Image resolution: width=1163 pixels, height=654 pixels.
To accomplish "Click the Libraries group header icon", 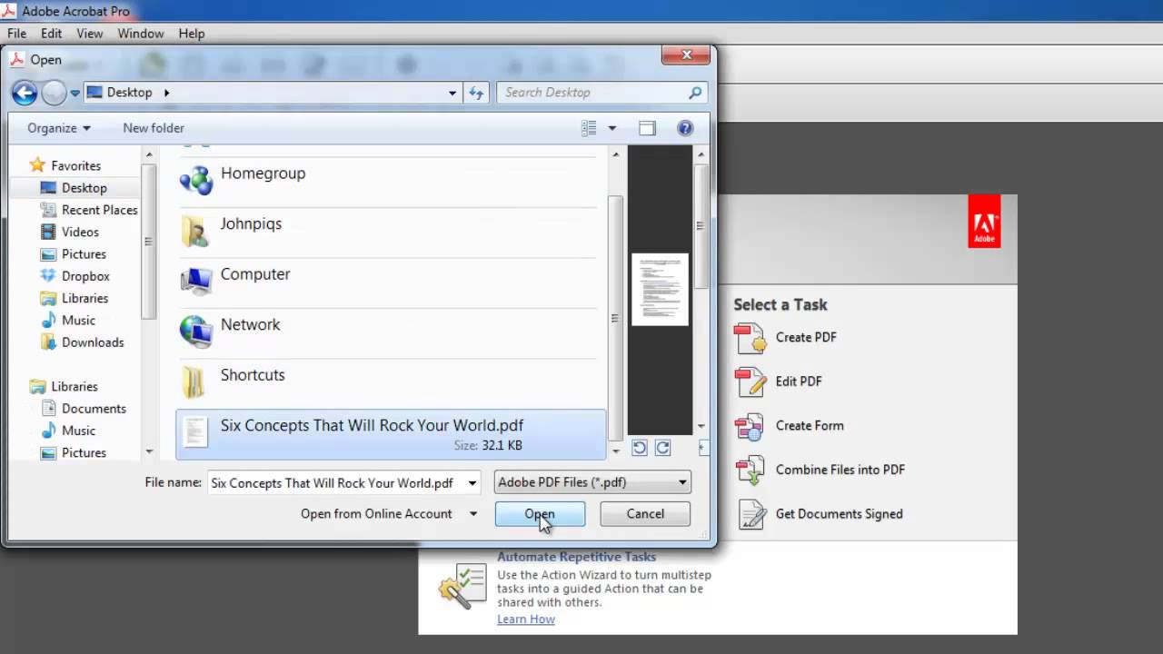I will pos(37,386).
